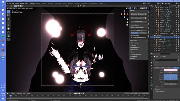
Task: Select the Add Cube tool
Action: 8,40
